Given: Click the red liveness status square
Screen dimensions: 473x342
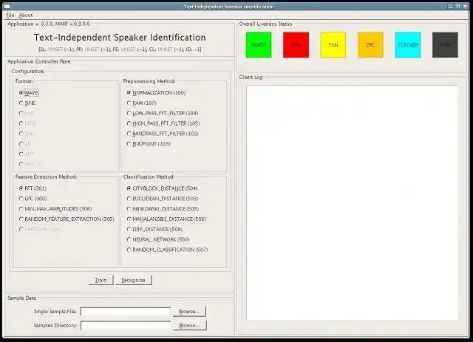Looking at the screenshot, I should click(x=296, y=44).
